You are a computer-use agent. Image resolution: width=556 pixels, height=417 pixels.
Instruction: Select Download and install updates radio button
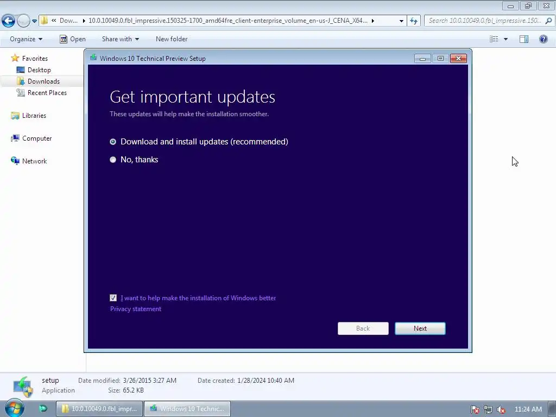click(113, 142)
